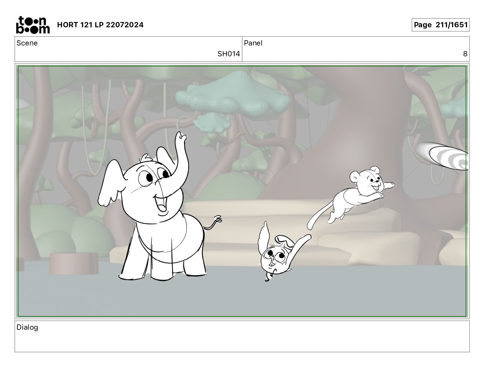
Task: Select panel number 8
Action: [465, 54]
